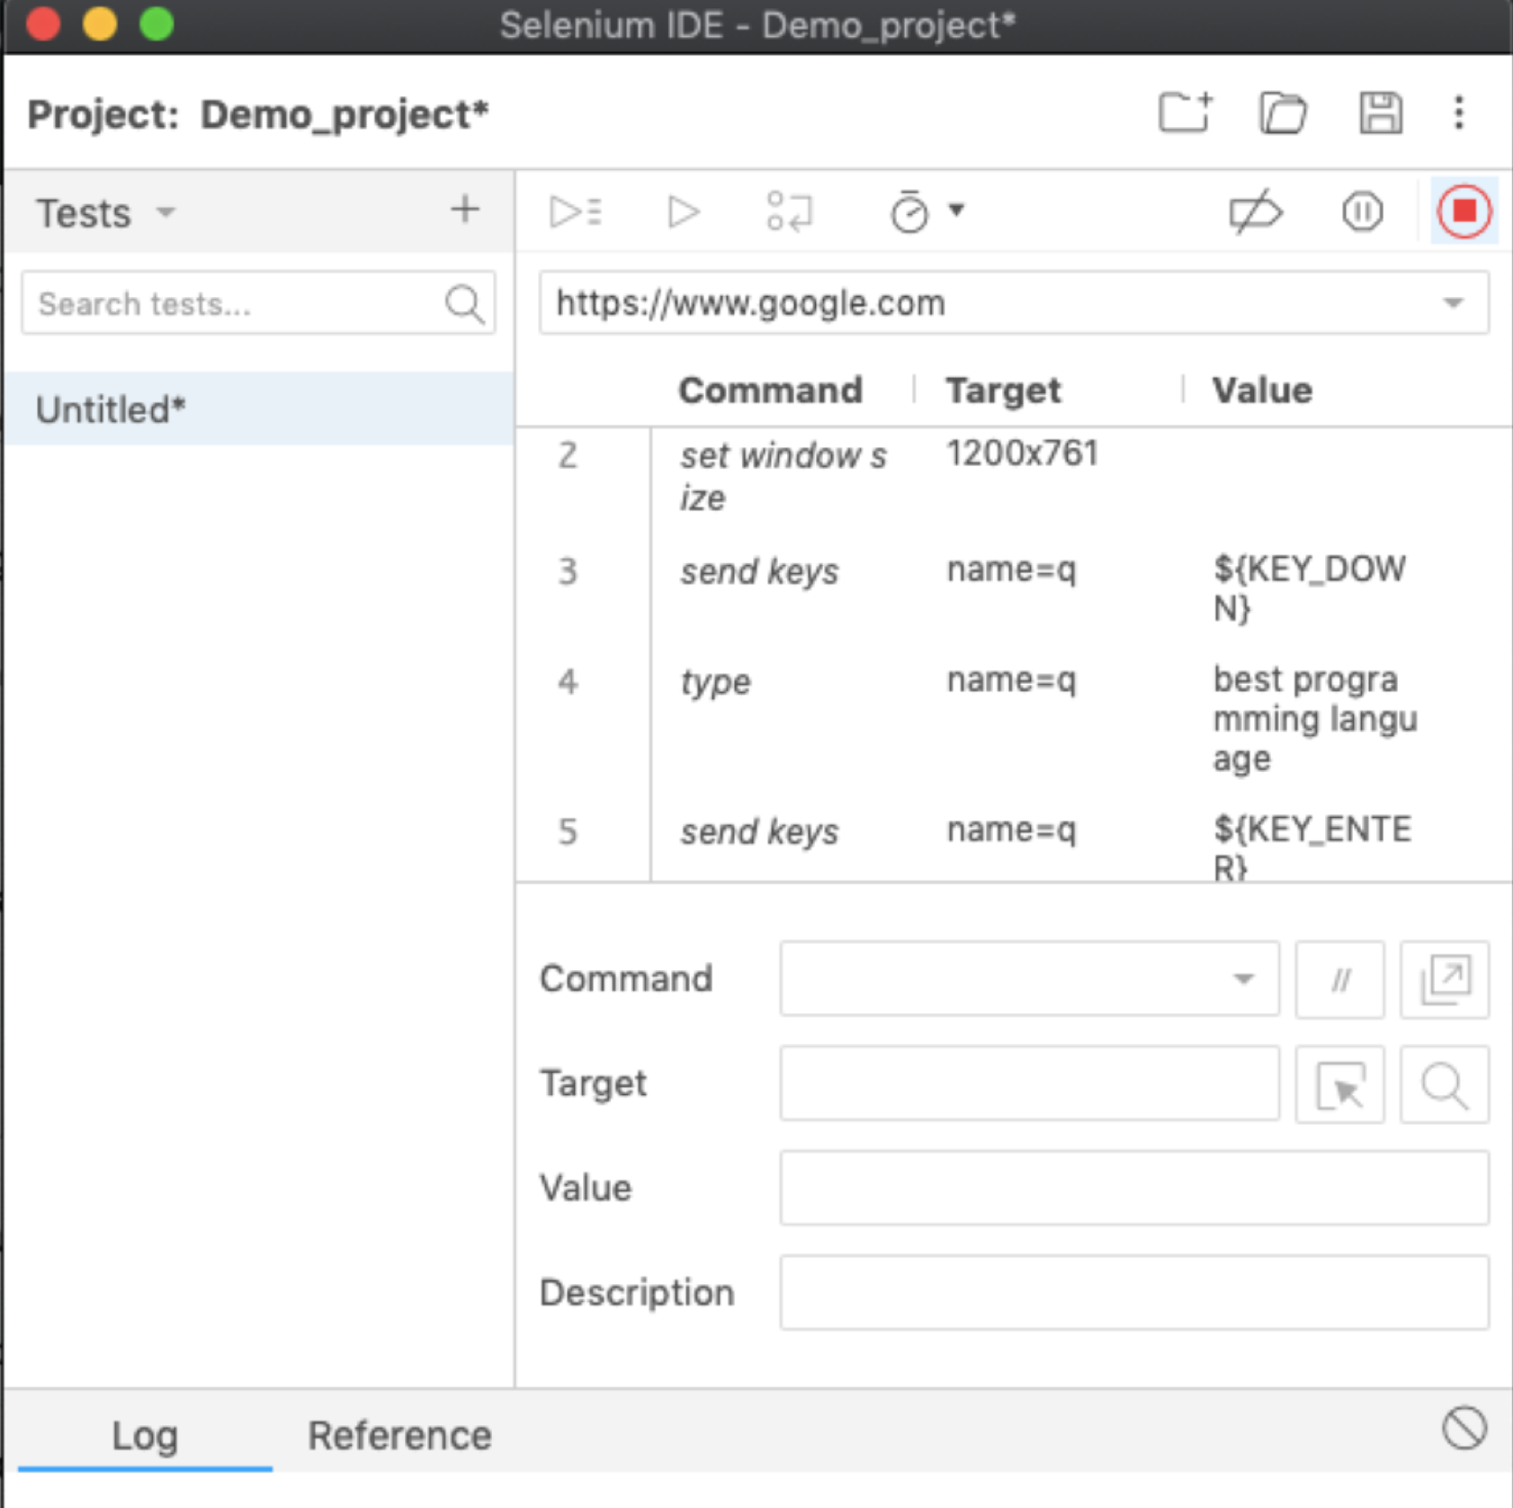The height and width of the screenshot is (1508, 1513).
Task: Click the Step over current command icon
Action: click(x=789, y=212)
